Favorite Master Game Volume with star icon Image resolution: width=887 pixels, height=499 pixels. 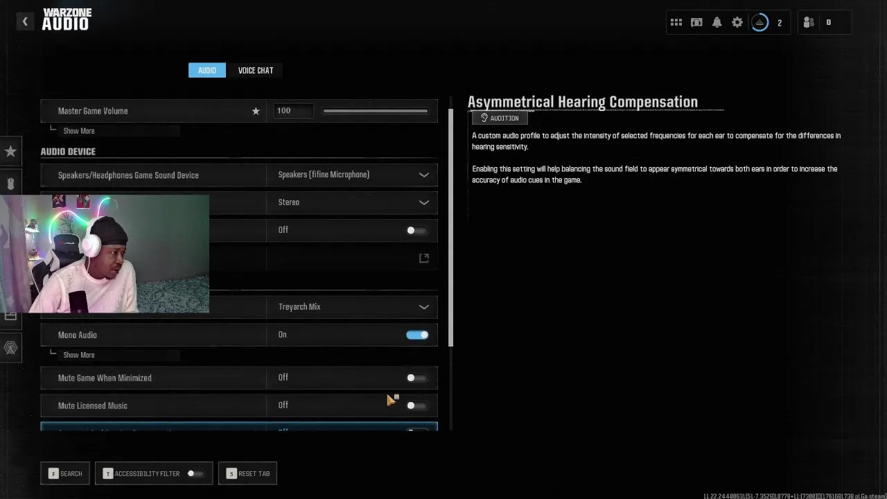click(x=256, y=111)
